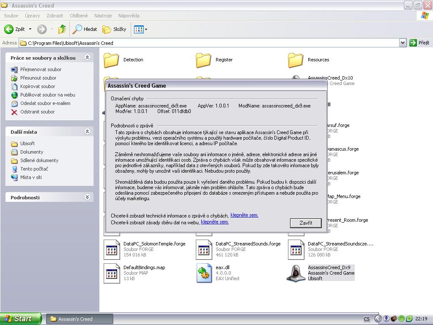Select AssassinsCreed_Dx10 file name
The image size is (433, 325).
pyautogui.click(x=330, y=78)
